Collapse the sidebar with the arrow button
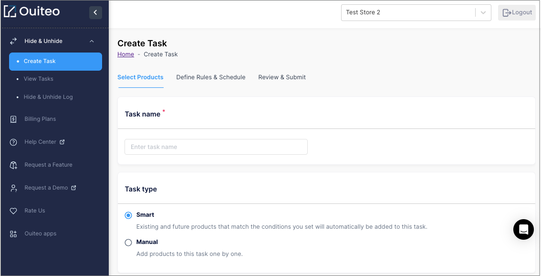The height and width of the screenshot is (276, 541). 95,12
